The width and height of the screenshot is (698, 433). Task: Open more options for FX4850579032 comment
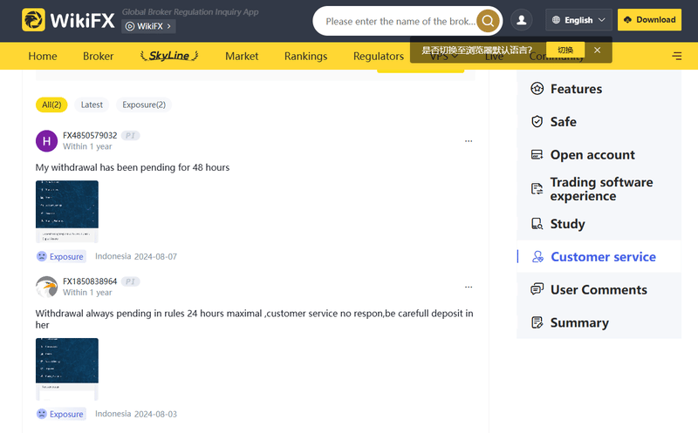(x=469, y=141)
